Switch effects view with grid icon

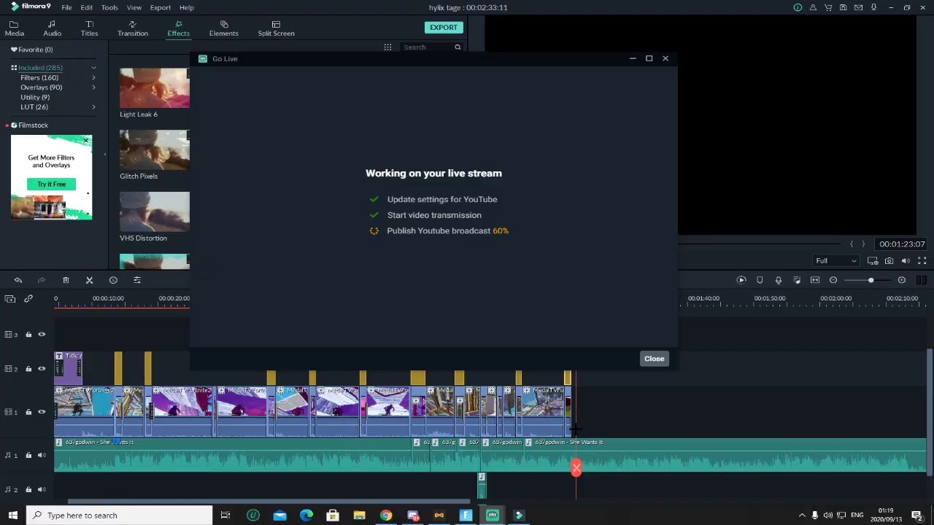[x=388, y=47]
